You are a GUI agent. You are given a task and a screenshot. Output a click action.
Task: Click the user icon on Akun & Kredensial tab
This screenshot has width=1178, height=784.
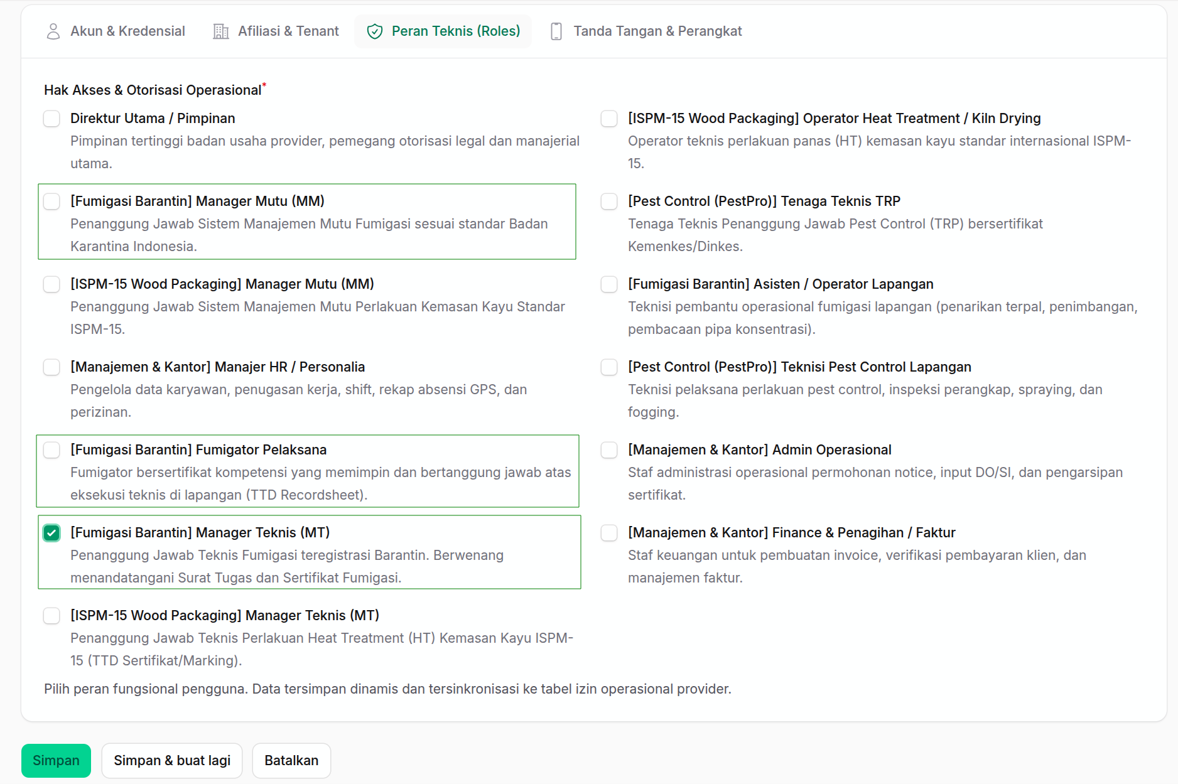pos(53,31)
